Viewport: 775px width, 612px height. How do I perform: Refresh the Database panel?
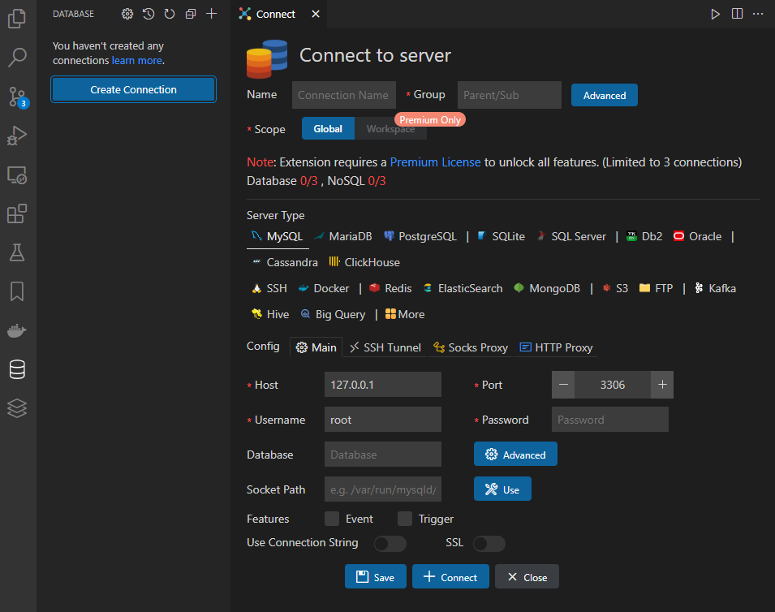(170, 14)
